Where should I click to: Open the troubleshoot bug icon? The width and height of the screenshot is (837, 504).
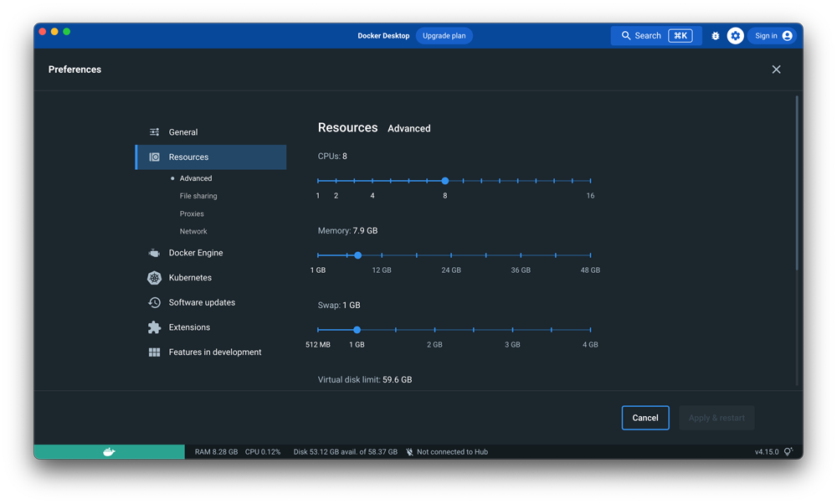coord(716,36)
